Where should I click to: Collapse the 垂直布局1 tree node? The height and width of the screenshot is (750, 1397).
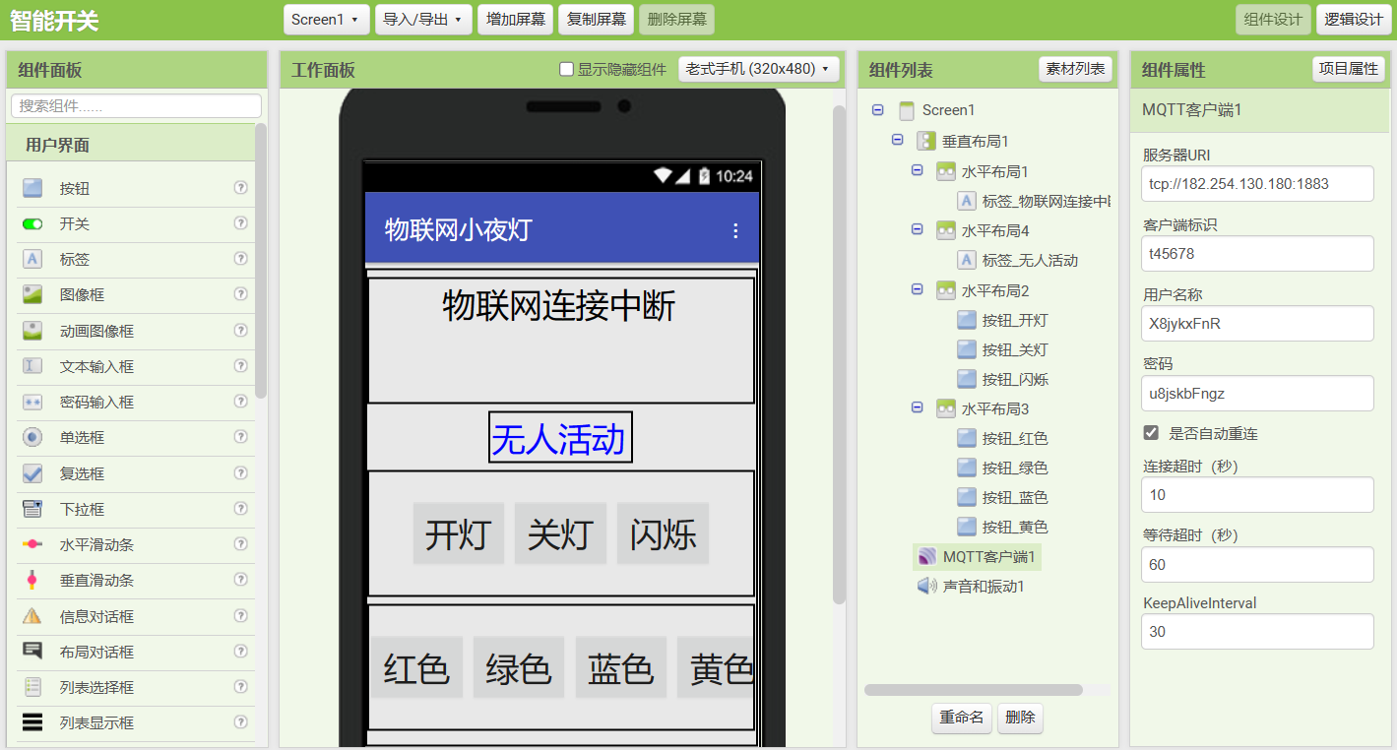[897, 140]
